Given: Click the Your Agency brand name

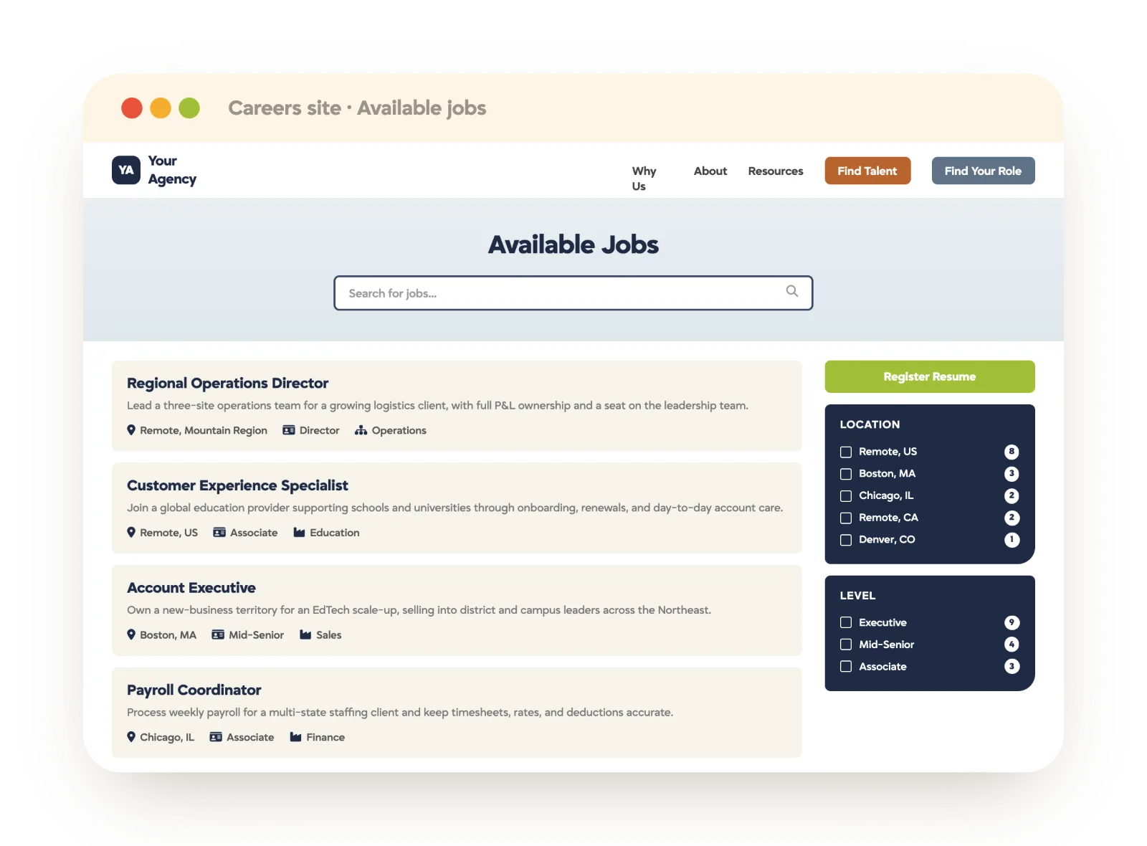Looking at the screenshot, I should (172, 170).
